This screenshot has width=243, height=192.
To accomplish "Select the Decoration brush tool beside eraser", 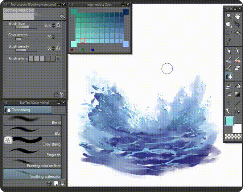I will click(x=229, y=68).
